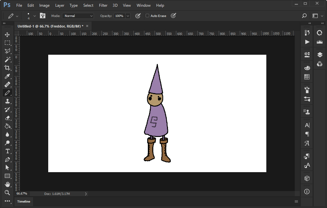327x208 pixels.
Task: Click the search icon button
Action: point(304,16)
